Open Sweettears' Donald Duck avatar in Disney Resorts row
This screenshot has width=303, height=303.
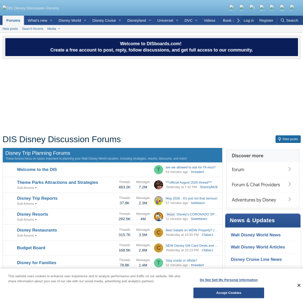[159, 217]
